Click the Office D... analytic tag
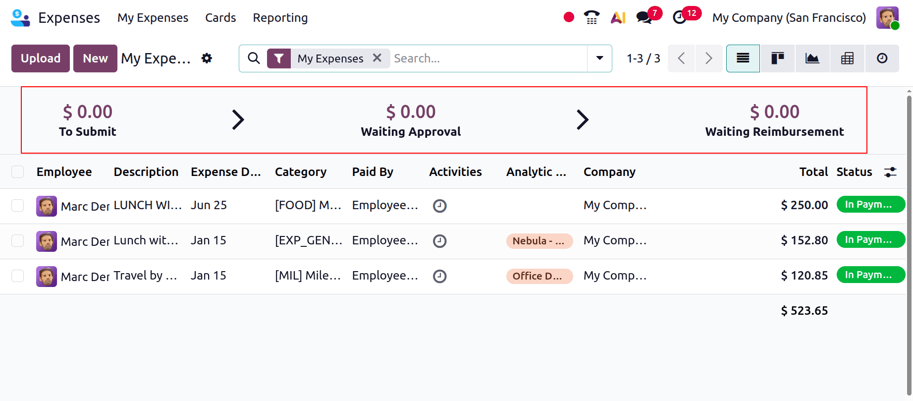This screenshot has width=913, height=401. [539, 276]
